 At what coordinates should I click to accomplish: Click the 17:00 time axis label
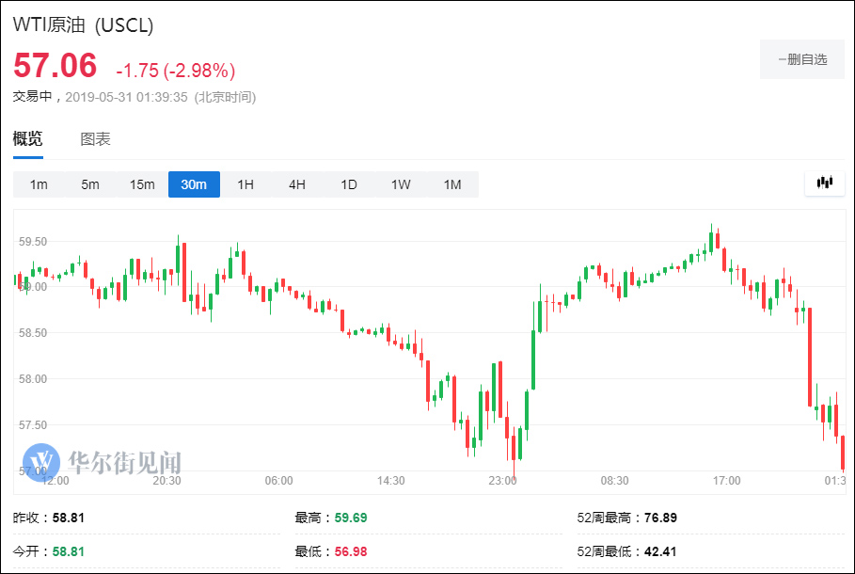click(x=726, y=481)
